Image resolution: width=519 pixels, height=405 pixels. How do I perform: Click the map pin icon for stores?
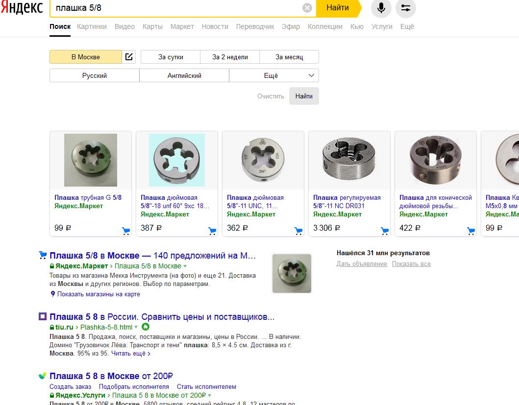pos(52,294)
